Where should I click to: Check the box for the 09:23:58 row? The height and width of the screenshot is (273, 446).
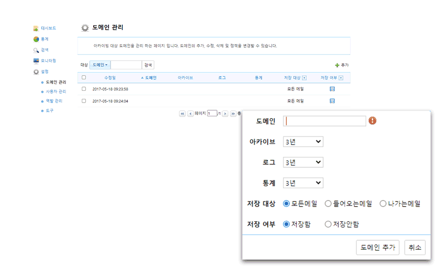pos(84,89)
